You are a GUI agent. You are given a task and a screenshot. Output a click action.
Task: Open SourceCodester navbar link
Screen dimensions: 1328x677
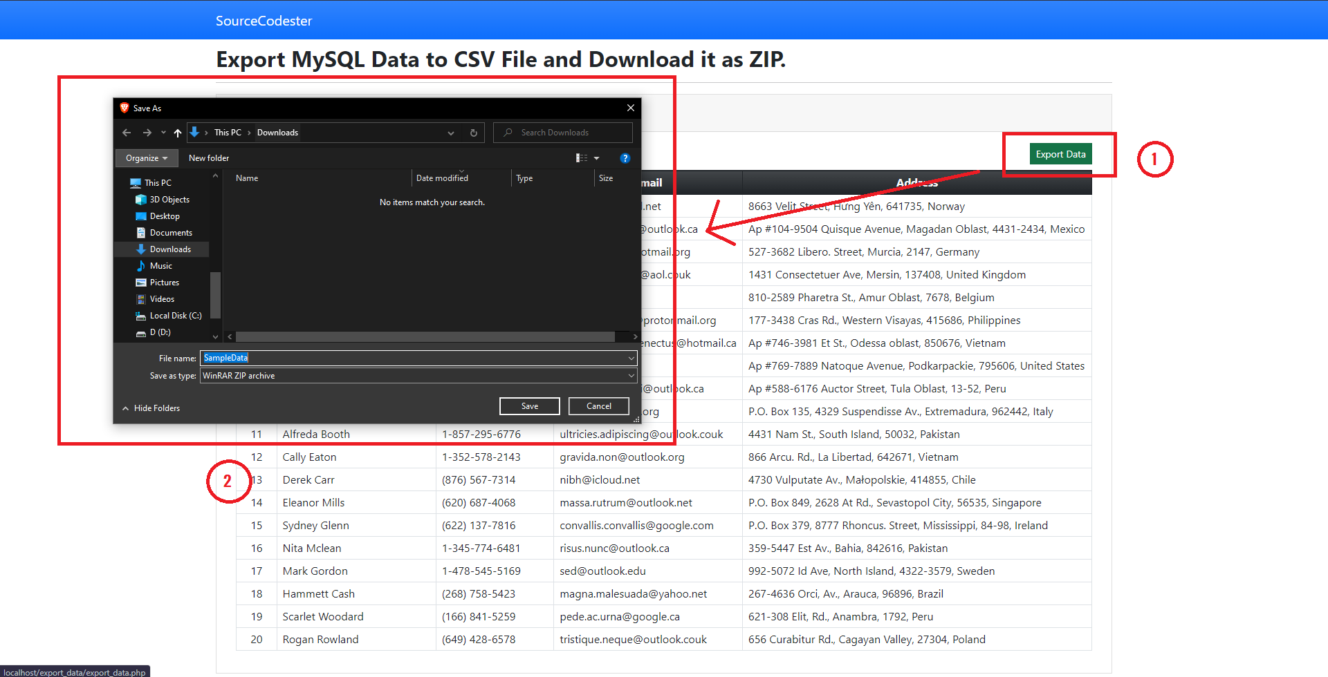(264, 21)
